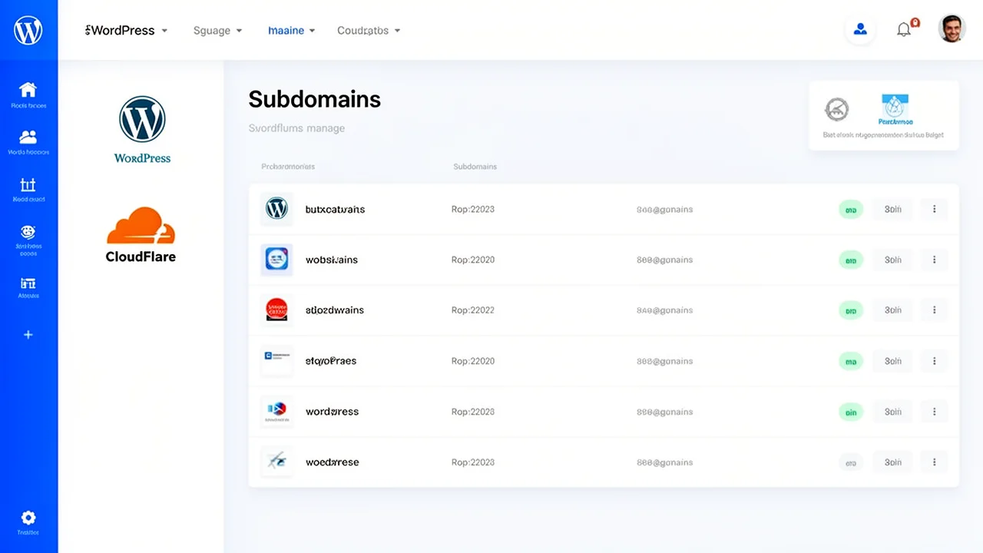Select the Users icon in the left sidebar

point(28,137)
